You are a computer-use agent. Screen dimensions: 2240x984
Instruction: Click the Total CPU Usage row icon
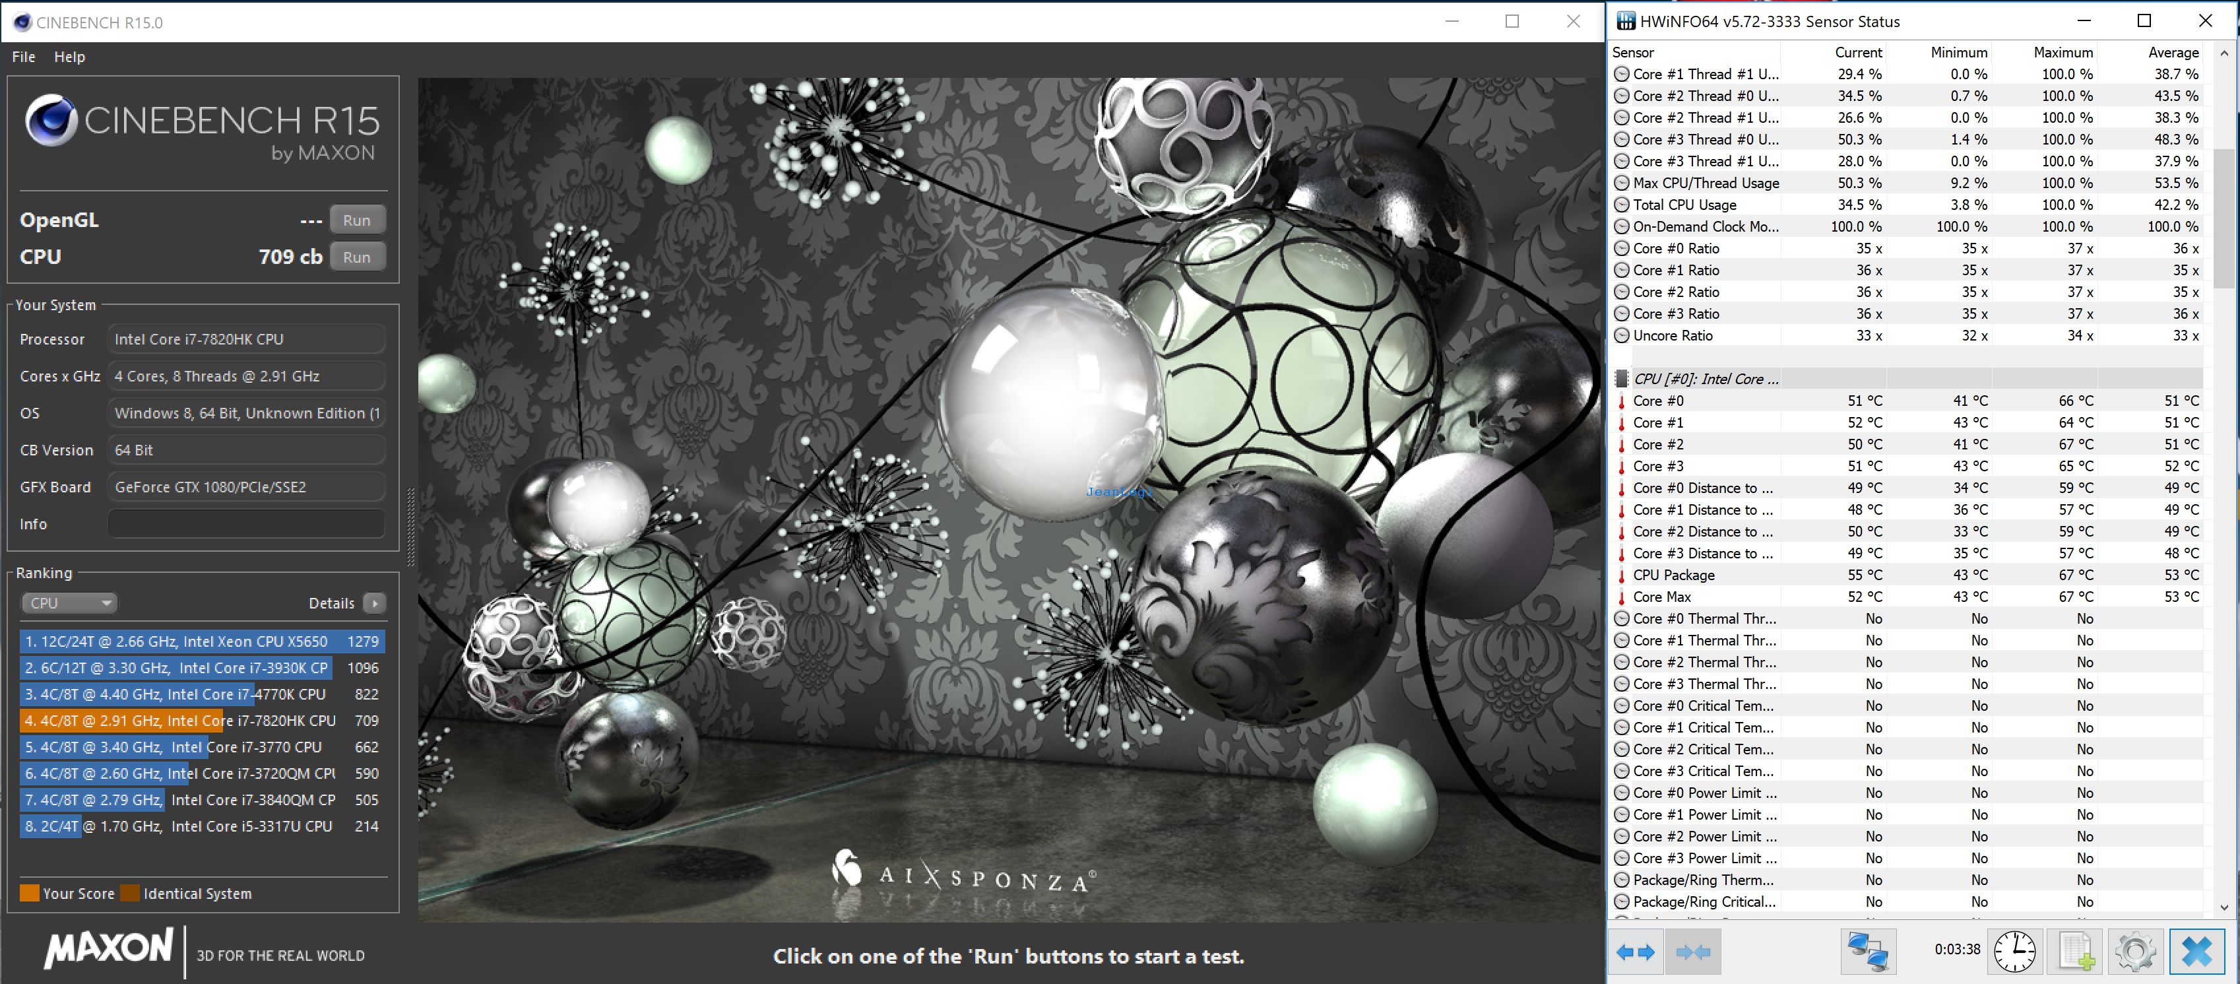[1621, 205]
